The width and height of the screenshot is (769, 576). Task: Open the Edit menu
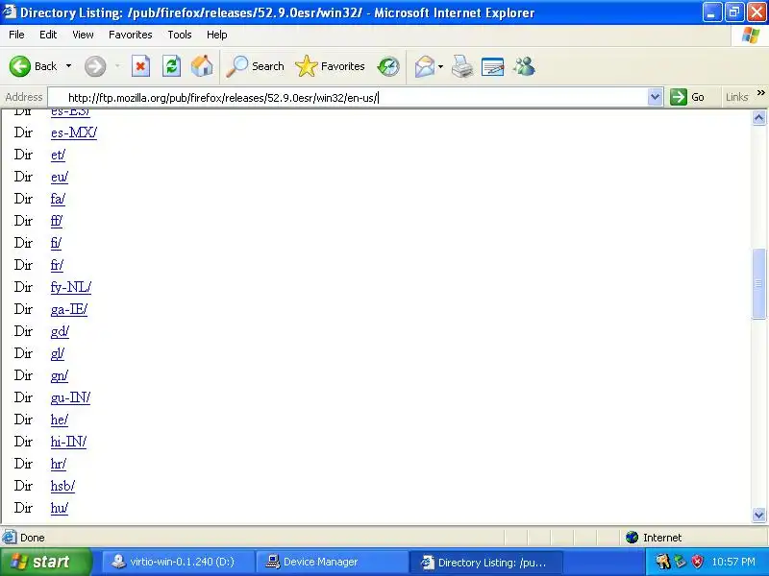click(48, 35)
